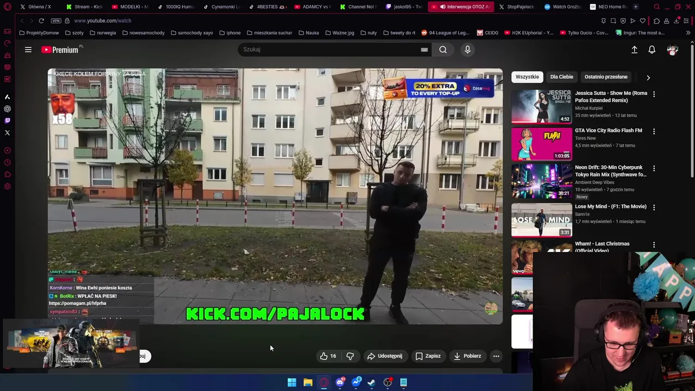Switch to the Stream - Kick browser tab
Image resolution: width=695 pixels, height=391 pixels.
click(x=85, y=7)
